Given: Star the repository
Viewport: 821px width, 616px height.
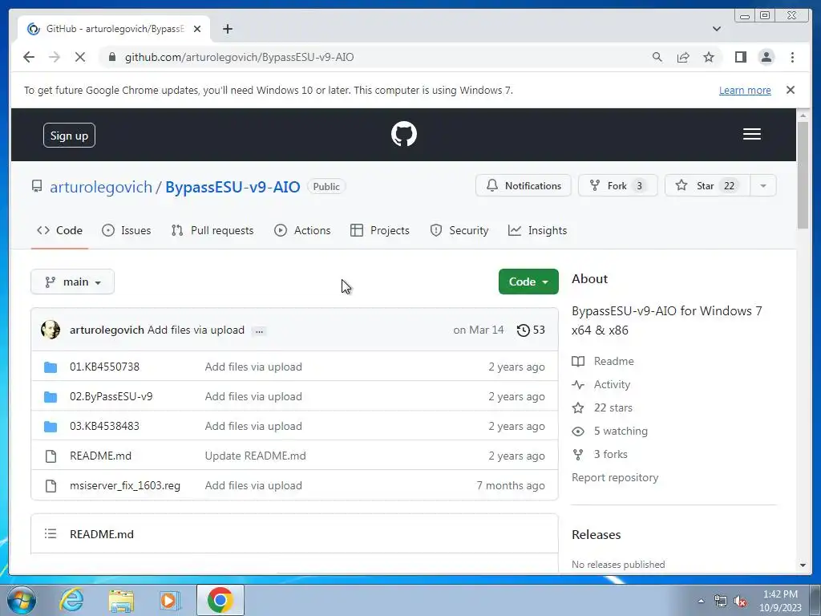Looking at the screenshot, I should click(707, 185).
